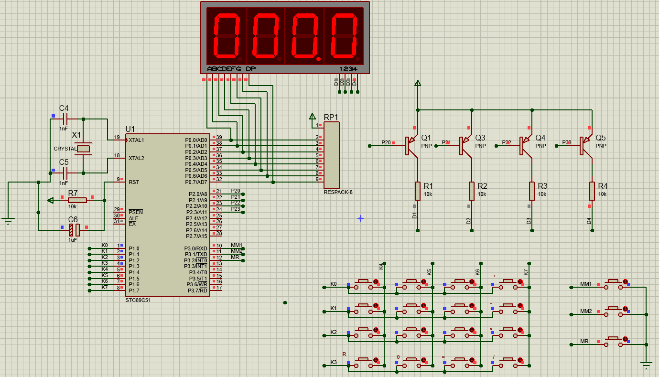
Task: Select resistor R1
Action: coord(417,191)
